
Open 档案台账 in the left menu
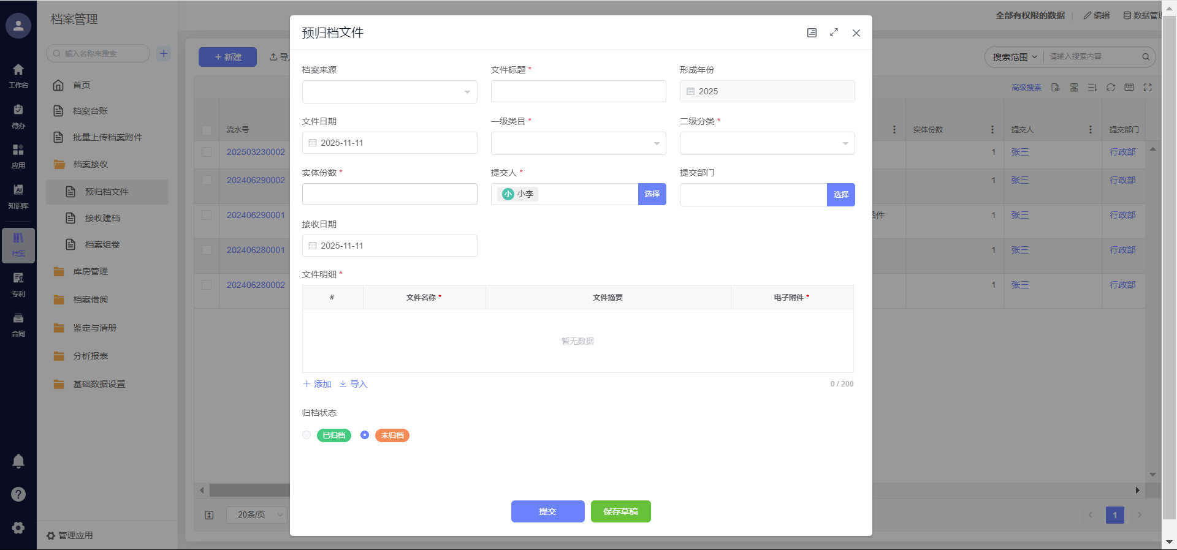tap(90, 111)
